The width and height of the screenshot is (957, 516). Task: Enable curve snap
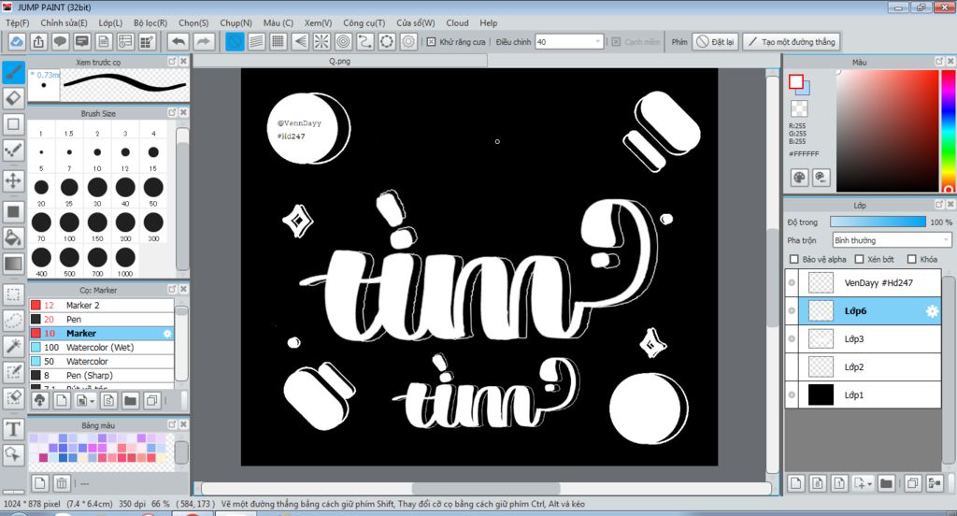pos(365,41)
